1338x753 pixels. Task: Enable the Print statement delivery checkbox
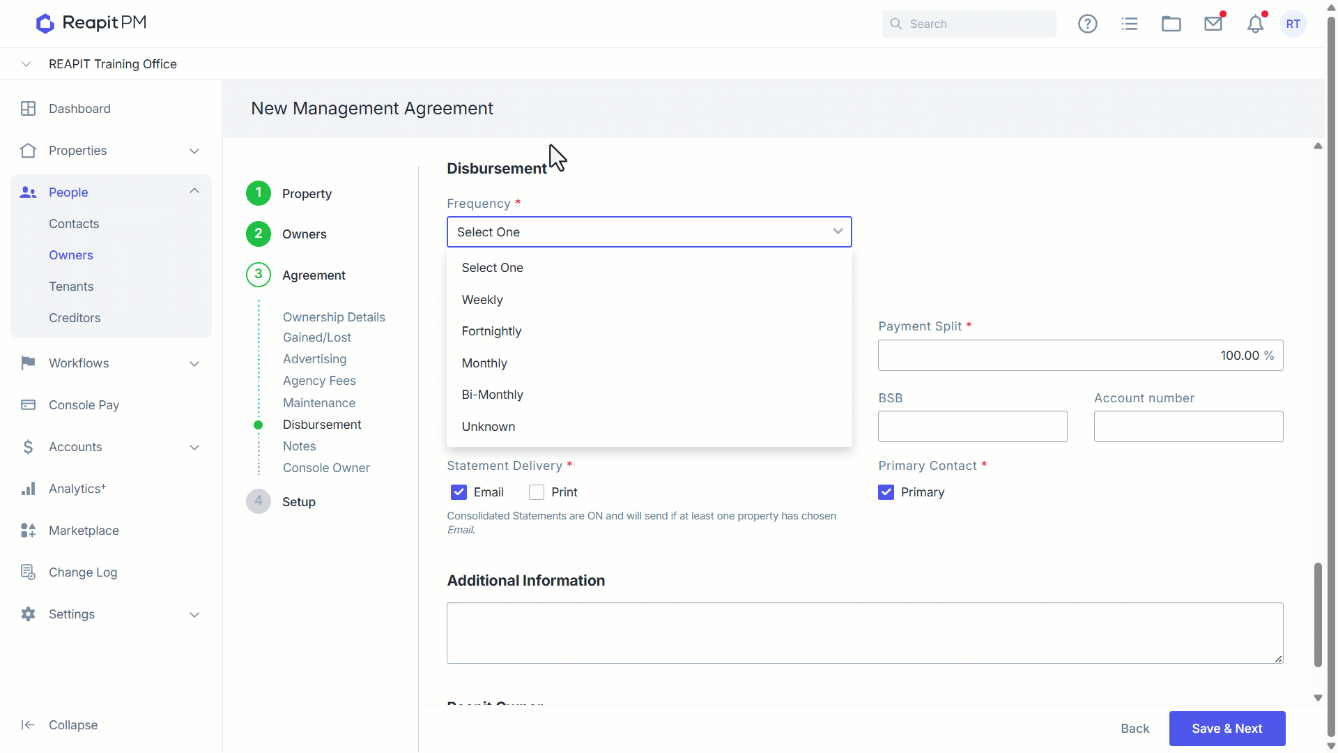pyautogui.click(x=537, y=492)
